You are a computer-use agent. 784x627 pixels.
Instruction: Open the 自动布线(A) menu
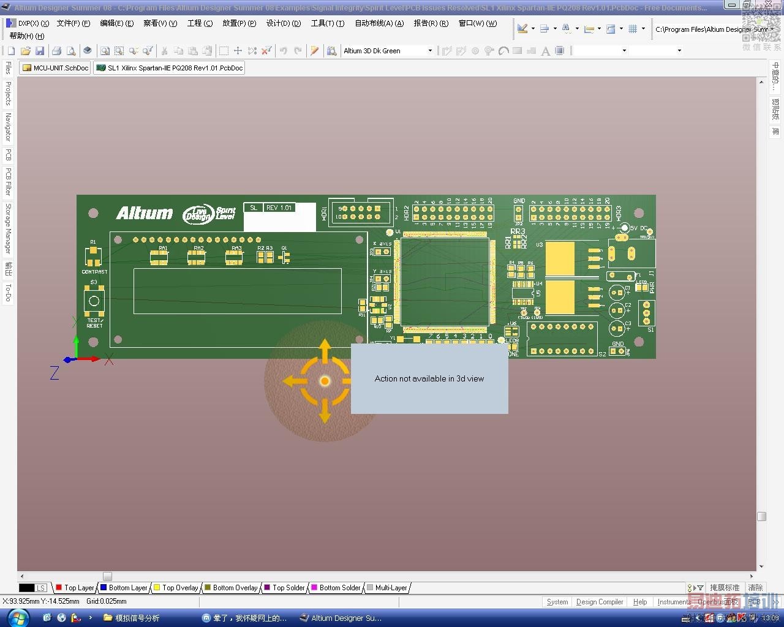[x=379, y=23]
